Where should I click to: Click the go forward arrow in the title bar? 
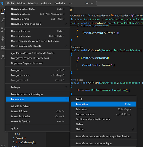point(92,4)
